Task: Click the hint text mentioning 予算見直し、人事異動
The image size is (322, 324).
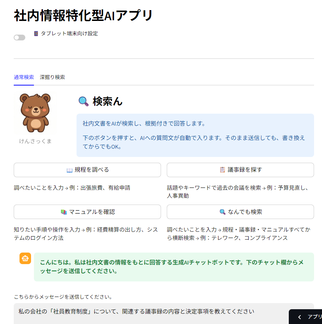Action: click(x=238, y=192)
